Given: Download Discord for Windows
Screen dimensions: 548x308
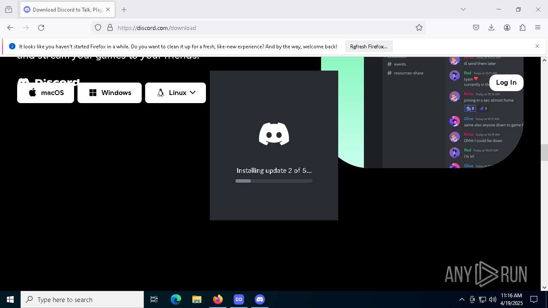Looking at the screenshot, I should [x=110, y=93].
